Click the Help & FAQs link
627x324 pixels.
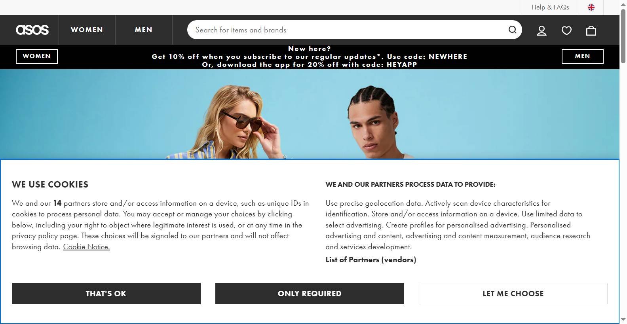[x=550, y=7]
